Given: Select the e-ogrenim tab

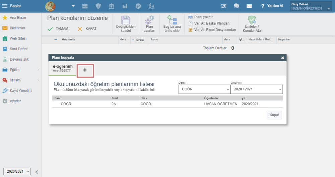Looking at the screenshot, I should tap(63, 68).
